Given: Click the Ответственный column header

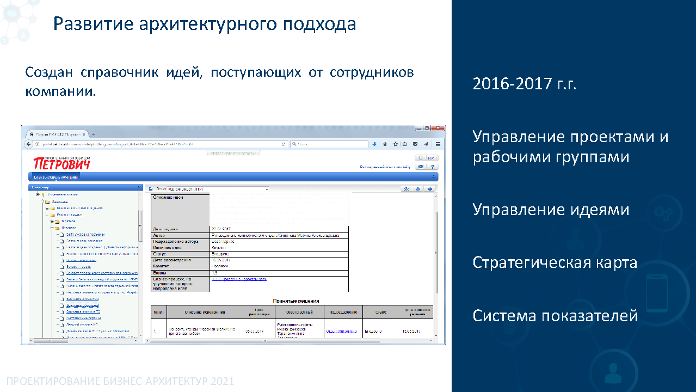Looking at the screenshot, I should (x=299, y=313).
